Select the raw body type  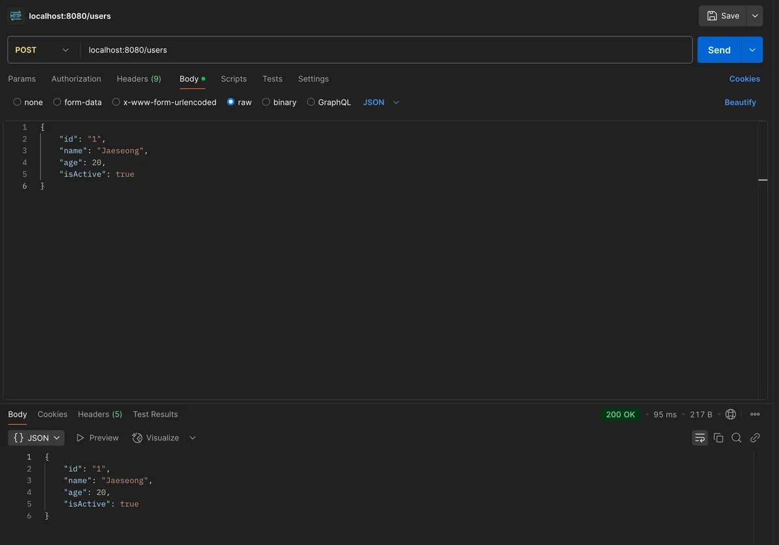pyautogui.click(x=239, y=102)
